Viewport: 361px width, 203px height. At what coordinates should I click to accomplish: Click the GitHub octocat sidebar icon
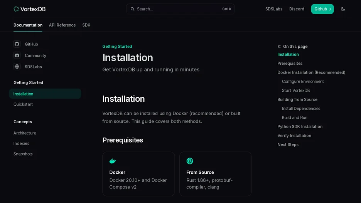(x=17, y=44)
